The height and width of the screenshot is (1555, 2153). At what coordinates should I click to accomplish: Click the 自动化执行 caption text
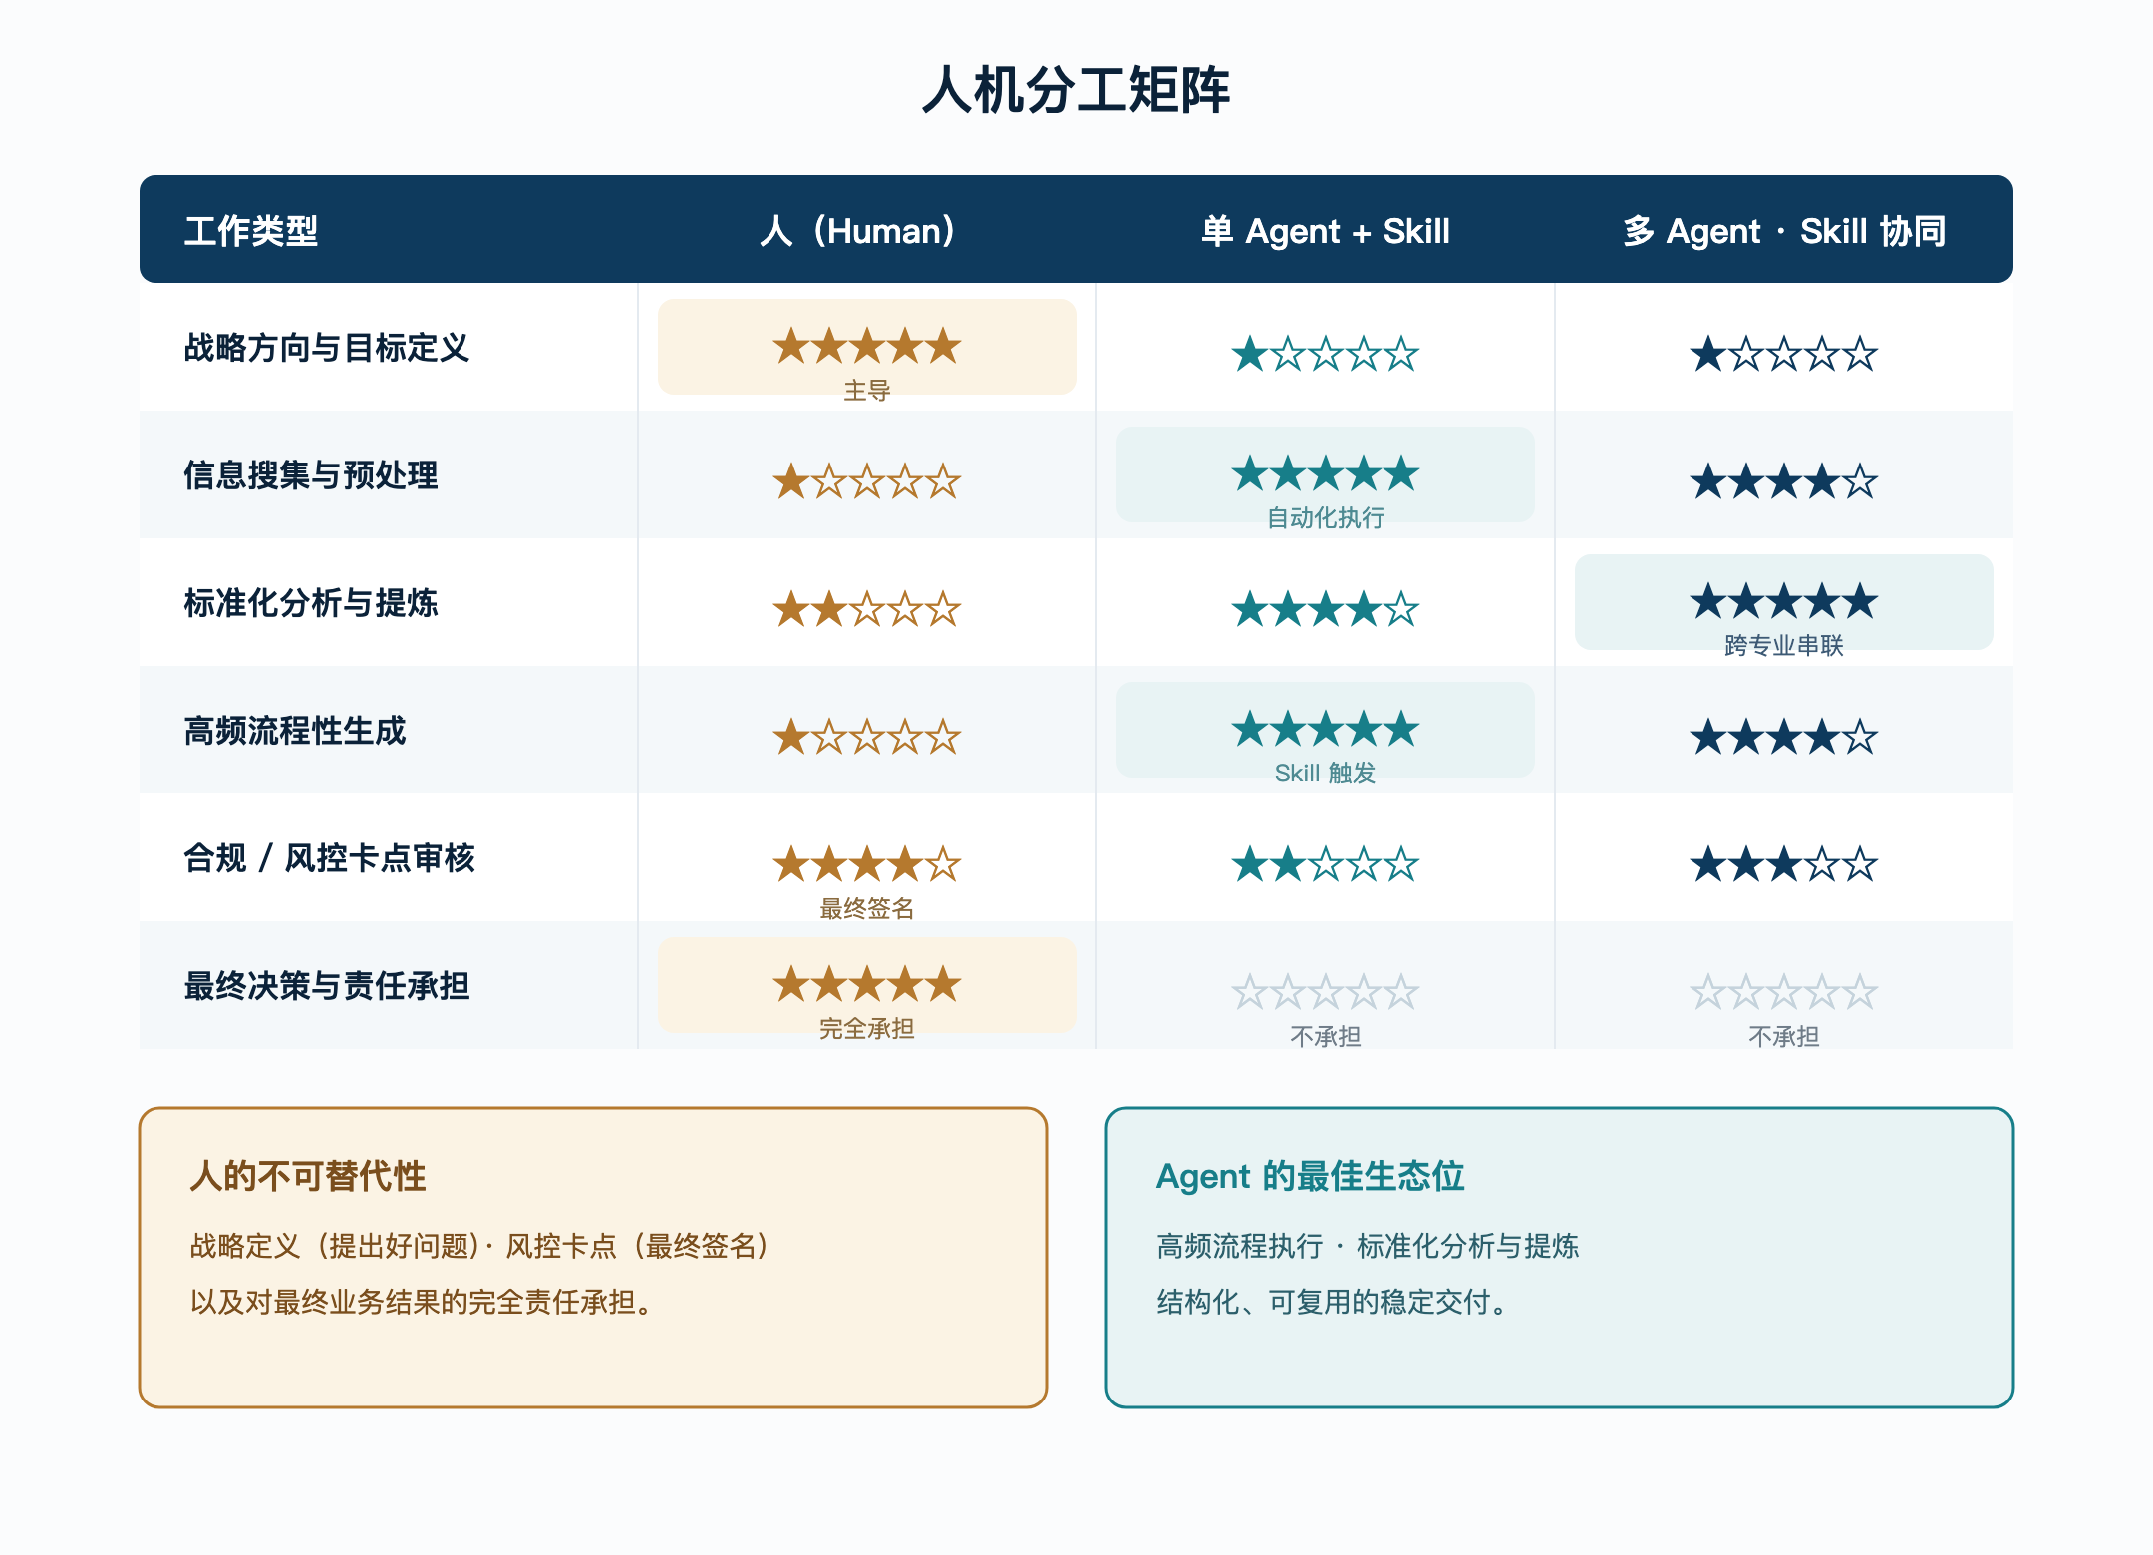pos(1325,518)
